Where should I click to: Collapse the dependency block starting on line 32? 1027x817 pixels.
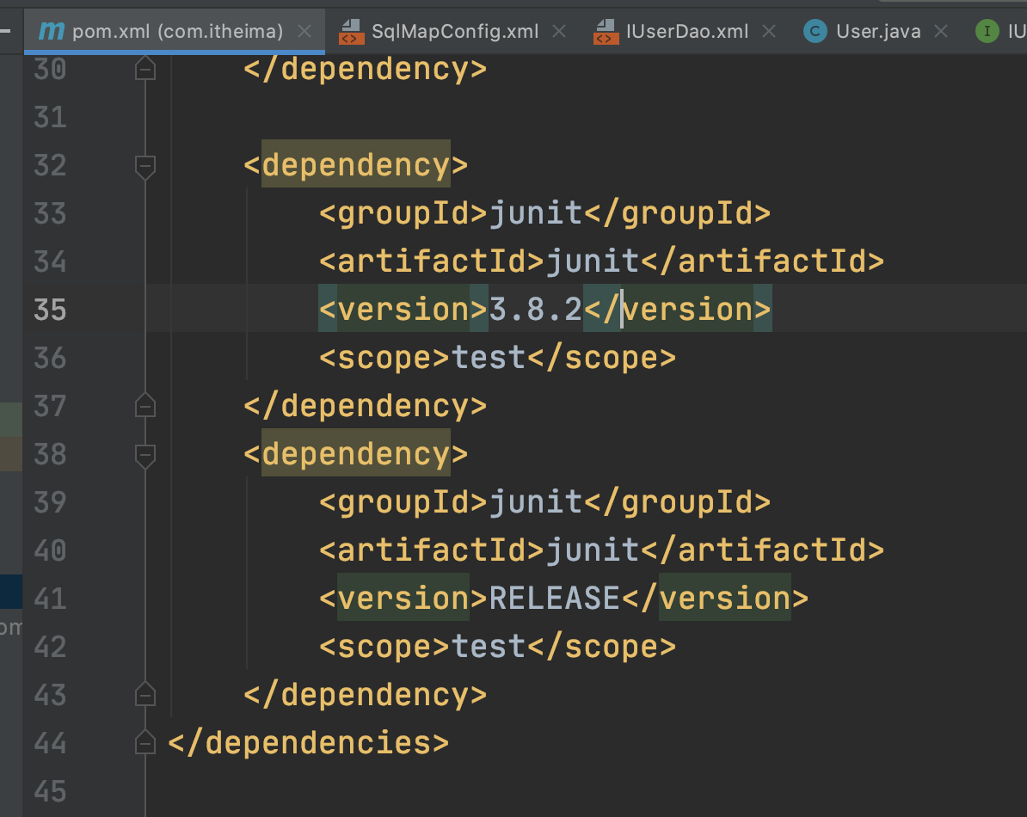(145, 166)
